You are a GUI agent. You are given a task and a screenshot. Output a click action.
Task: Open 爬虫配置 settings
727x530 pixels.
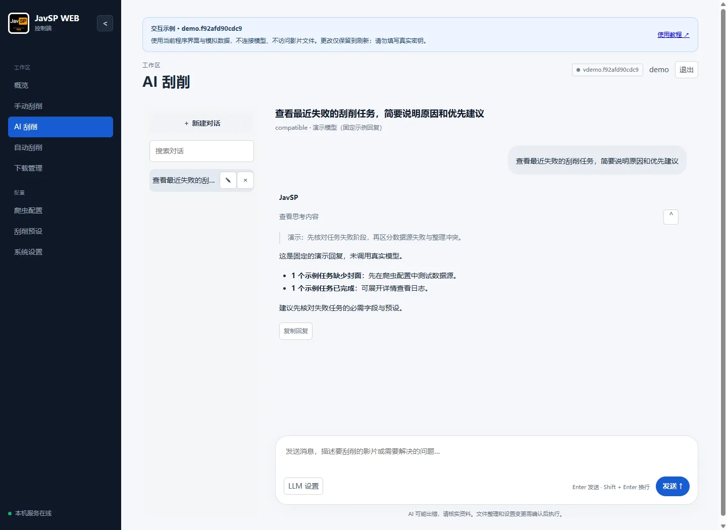[61, 210]
